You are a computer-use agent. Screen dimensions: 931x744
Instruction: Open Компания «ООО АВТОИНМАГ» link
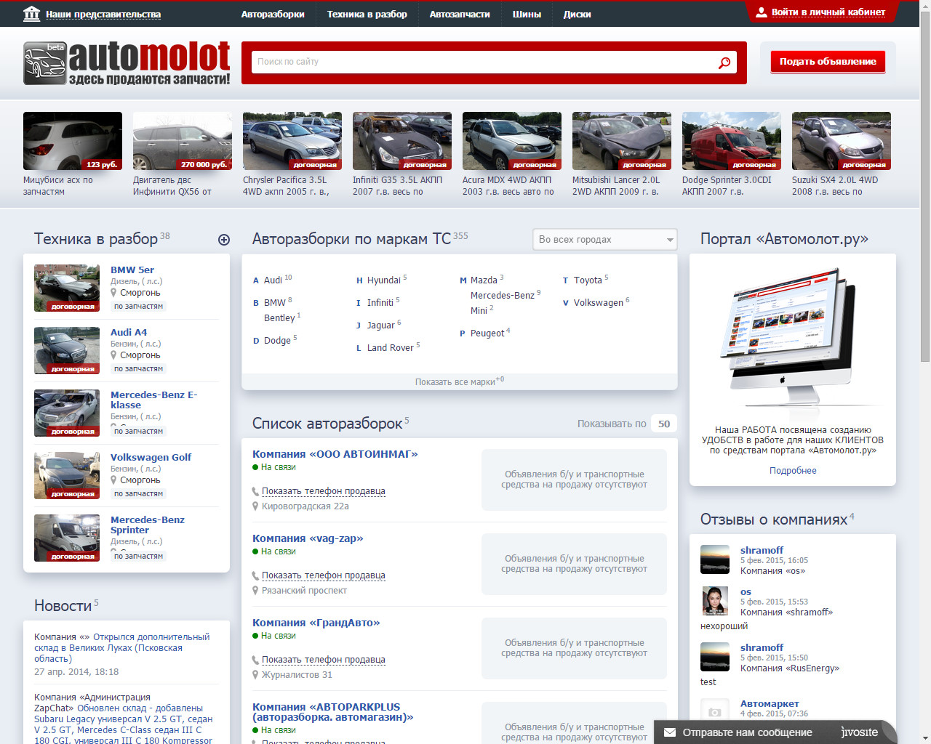click(x=335, y=454)
